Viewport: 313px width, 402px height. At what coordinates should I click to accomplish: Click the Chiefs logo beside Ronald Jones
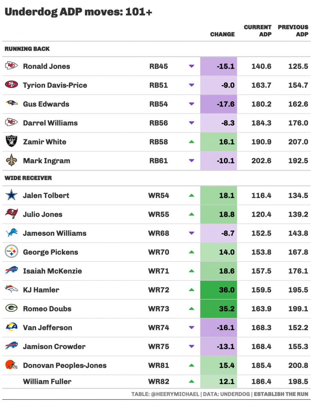pos(11,66)
